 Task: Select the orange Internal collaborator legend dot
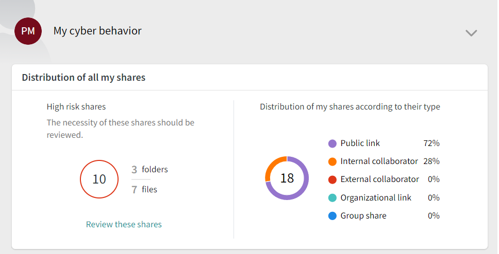click(332, 161)
